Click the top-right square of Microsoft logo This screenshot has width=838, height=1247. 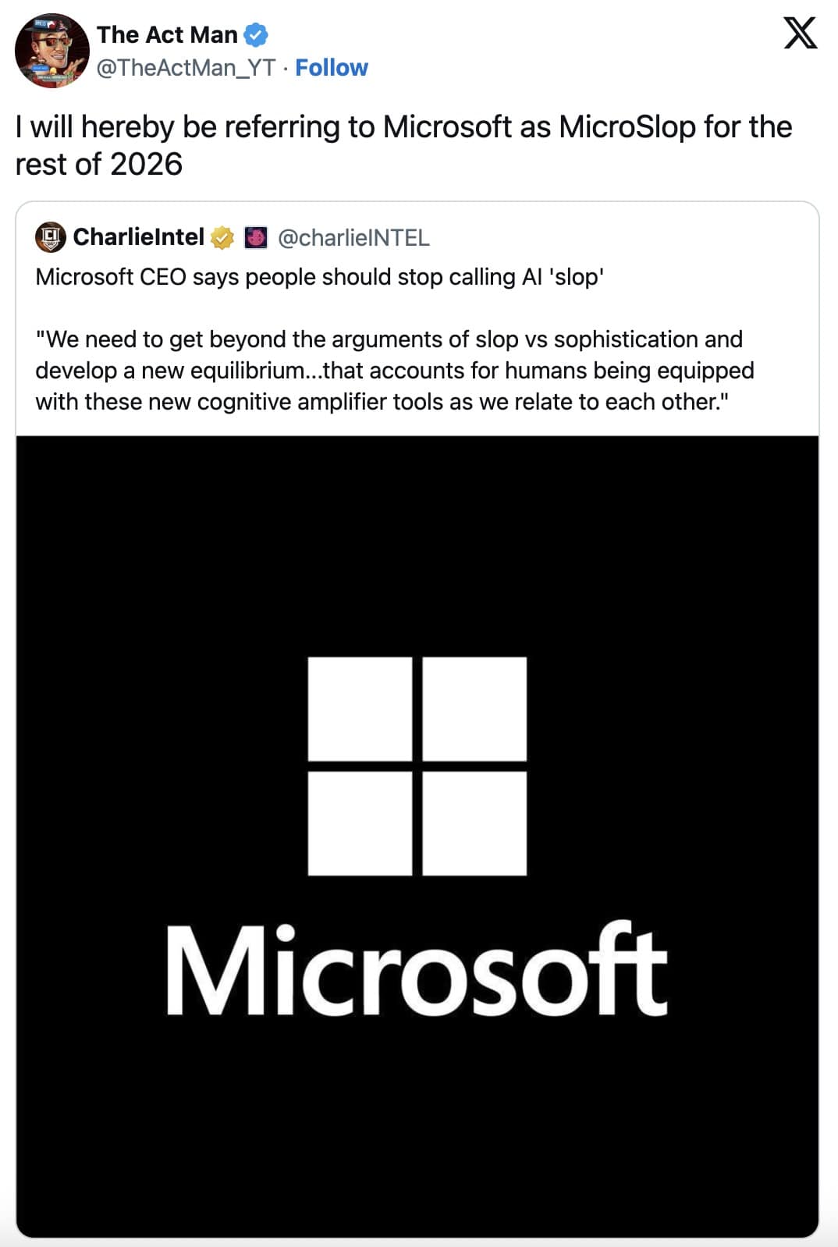coord(474,709)
